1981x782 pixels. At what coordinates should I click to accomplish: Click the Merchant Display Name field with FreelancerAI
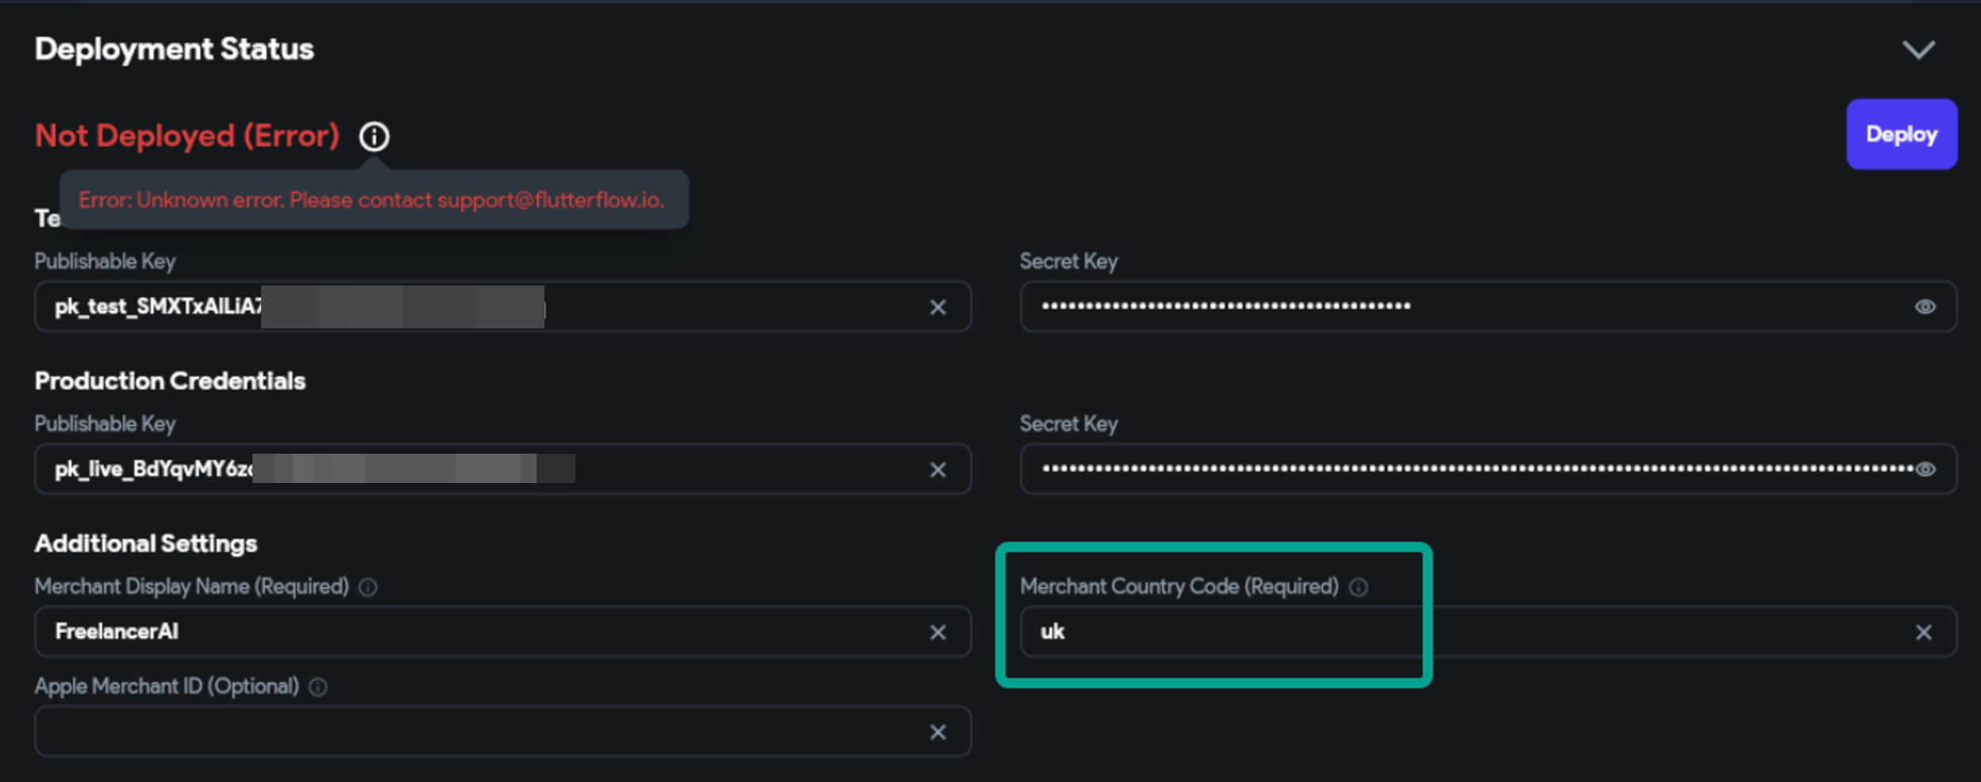(502, 631)
